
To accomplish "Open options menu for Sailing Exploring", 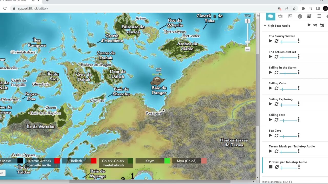I will click(299, 104).
